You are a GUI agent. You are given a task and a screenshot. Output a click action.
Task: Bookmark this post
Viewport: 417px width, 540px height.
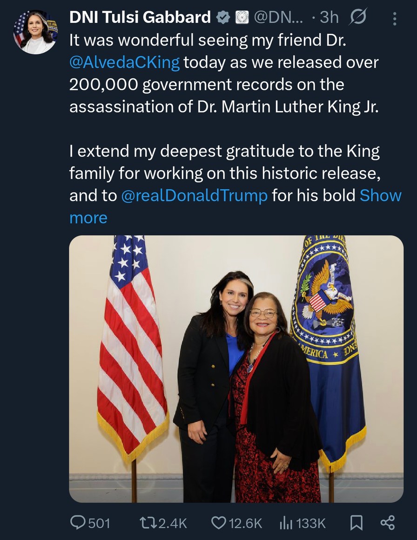click(x=356, y=523)
